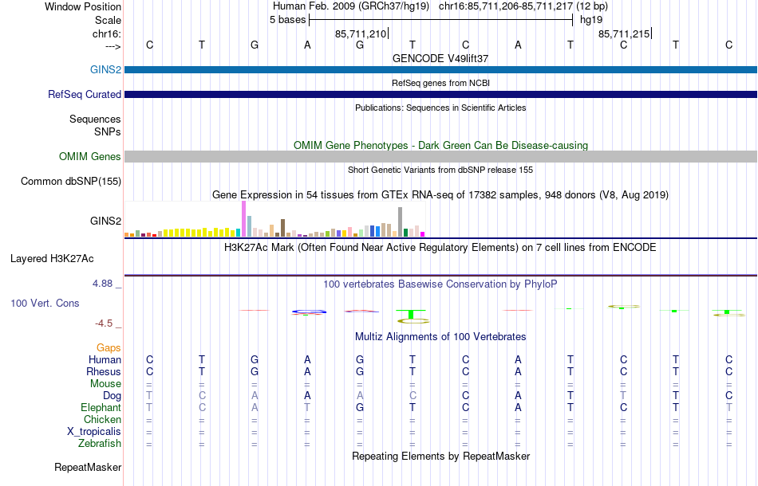Image resolution: width=758 pixels, height=486 pixels.
Task: Click the Gaps label in Multiz track
Action: click(x=109, y=348)
